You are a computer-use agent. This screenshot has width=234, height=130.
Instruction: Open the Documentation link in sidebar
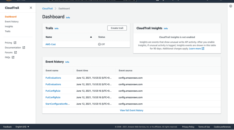tap(13, 47)
